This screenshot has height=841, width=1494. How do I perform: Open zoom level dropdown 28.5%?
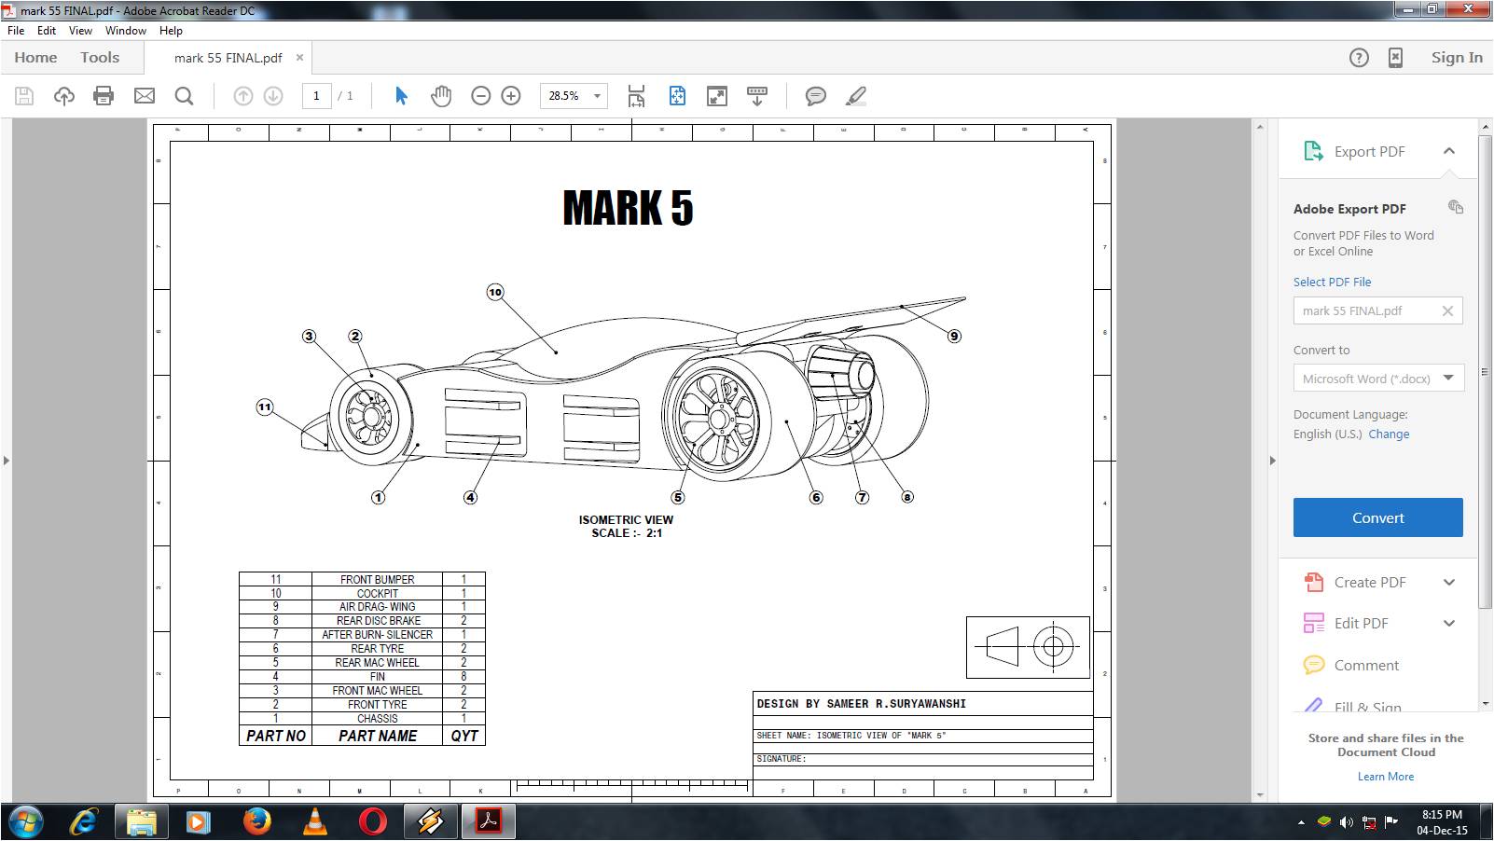pyautogui.click(x=597, y=96)
